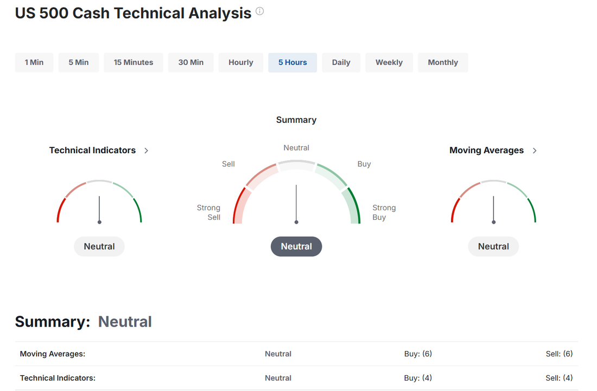
Task: Click the info icon beside the title
Action: 259,11
